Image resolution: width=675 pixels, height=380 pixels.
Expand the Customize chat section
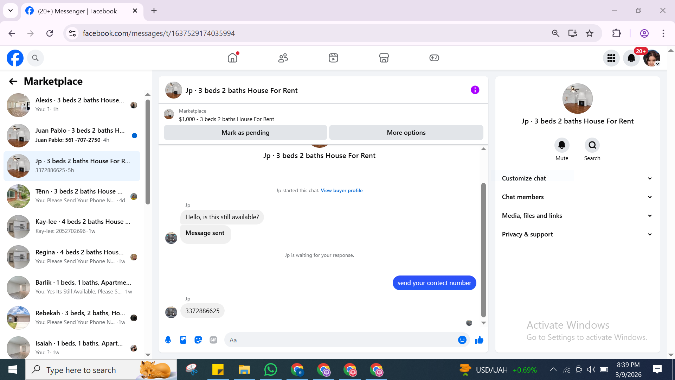[x=577, y=178]
